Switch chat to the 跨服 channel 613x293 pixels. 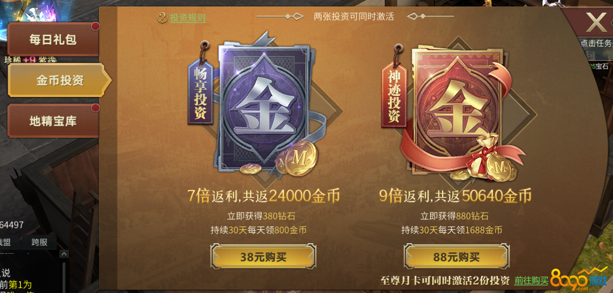pos(40,242)
